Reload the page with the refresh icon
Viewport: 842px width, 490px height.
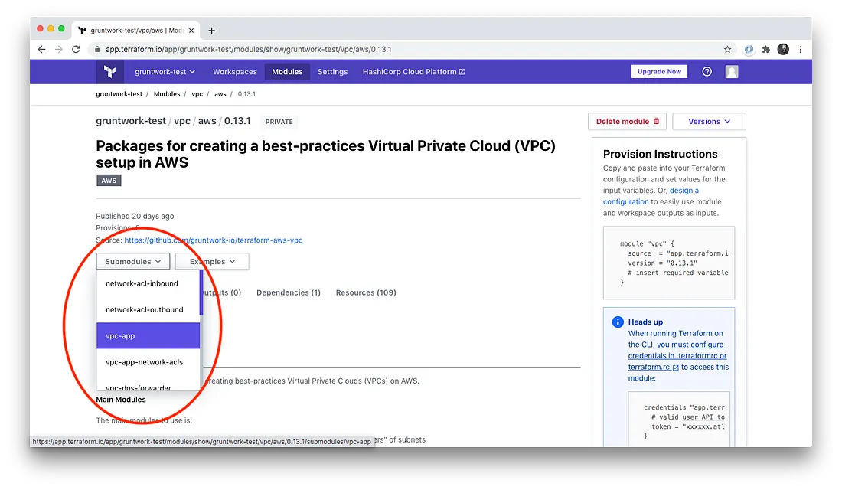(76, 50)
